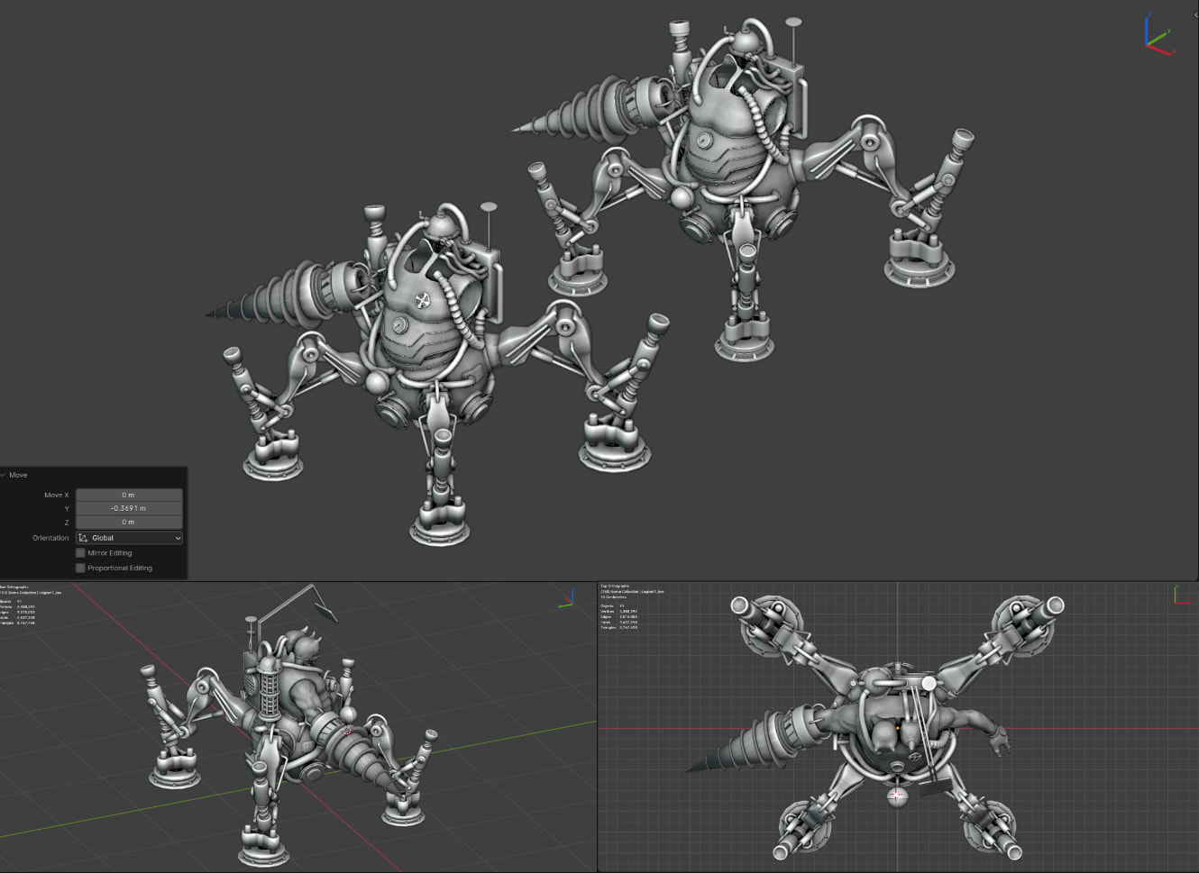The height and width of the screenshot is (873, 1199).
Task: Click the 3D cursor in the top-view viewport
Action: (x=896, y=796)
